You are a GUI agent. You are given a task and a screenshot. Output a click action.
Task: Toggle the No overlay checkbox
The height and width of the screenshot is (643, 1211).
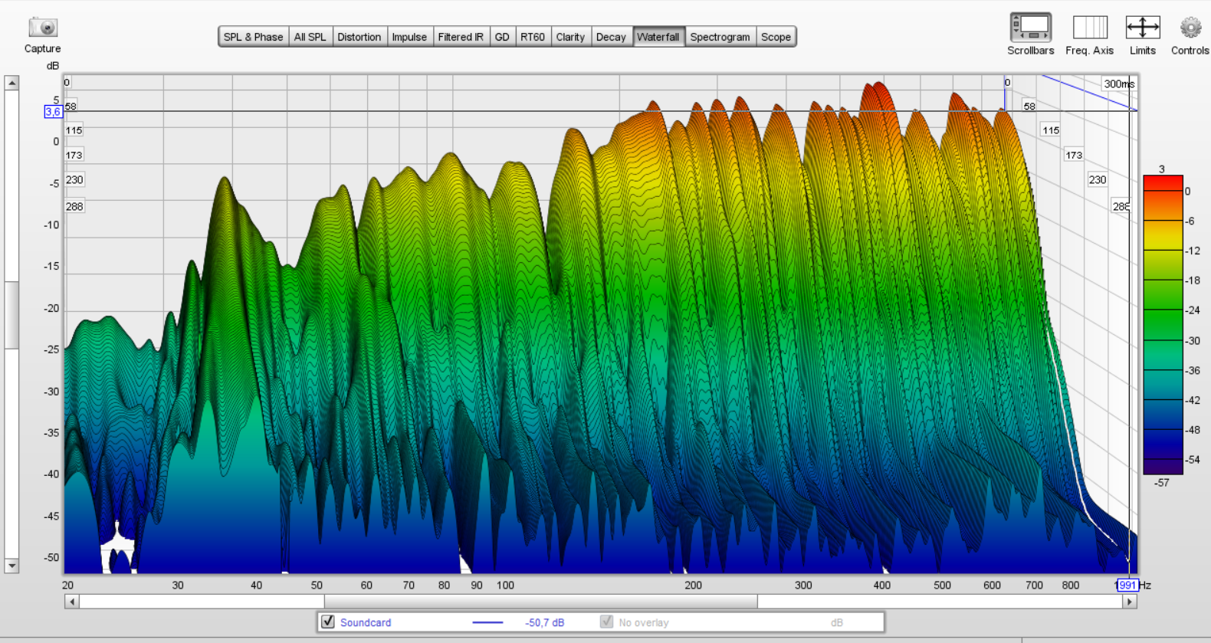pos(606,622)
